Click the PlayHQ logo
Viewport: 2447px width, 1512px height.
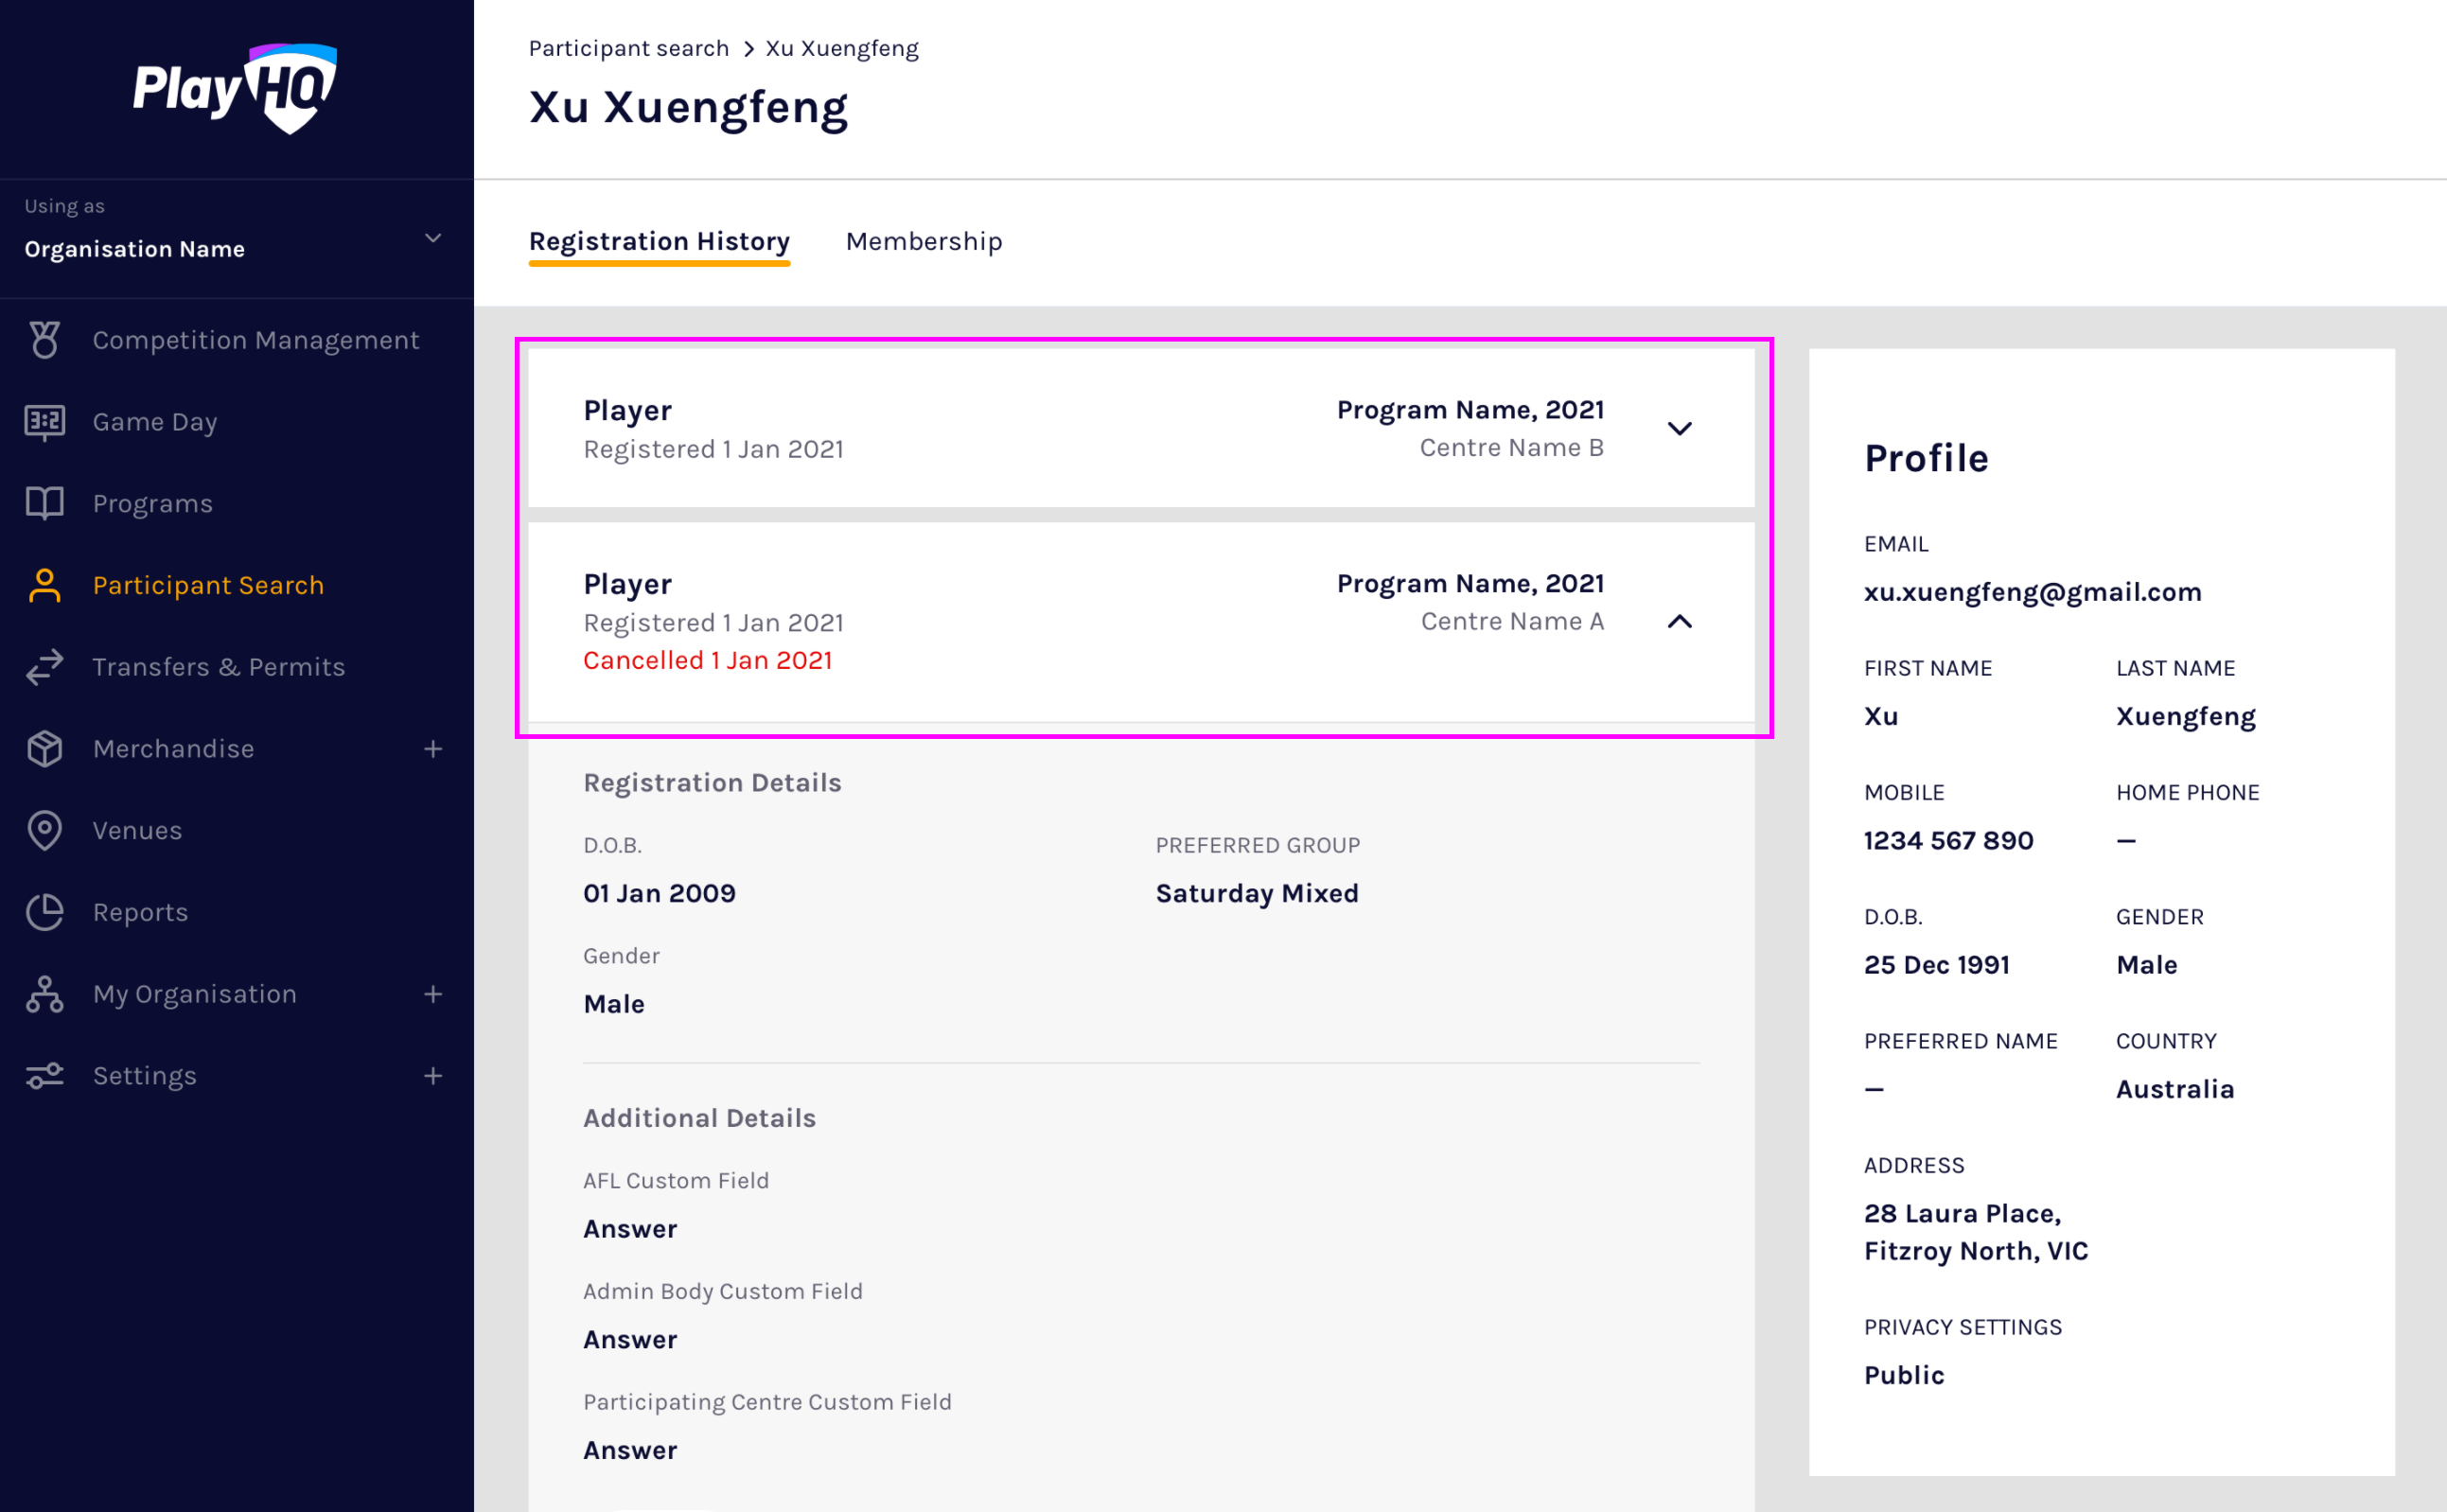[236, 88]
